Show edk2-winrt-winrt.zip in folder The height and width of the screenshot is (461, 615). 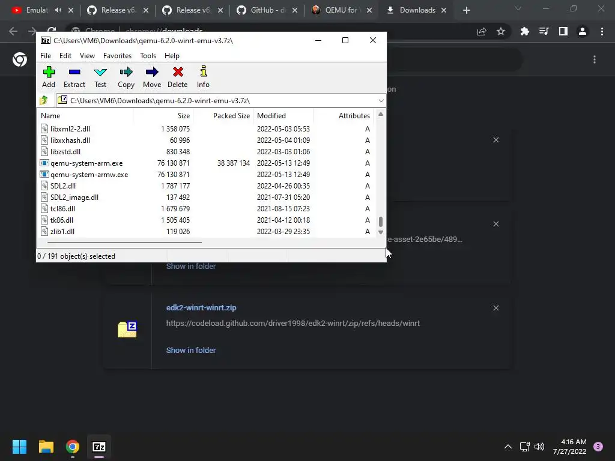pos(191,350)
